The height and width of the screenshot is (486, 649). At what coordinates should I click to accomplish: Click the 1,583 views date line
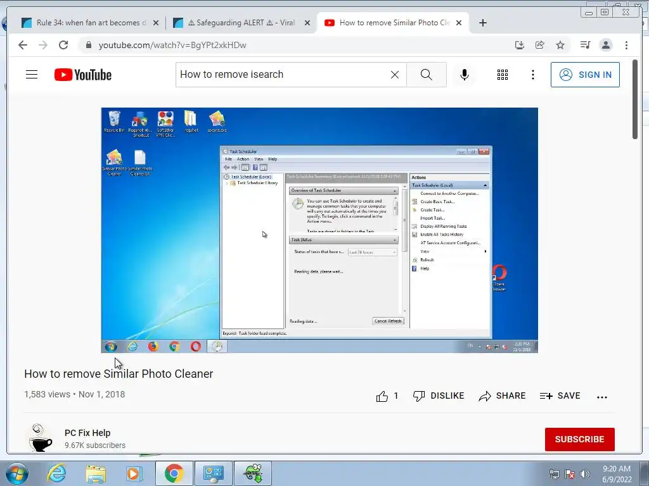(75, 394)
